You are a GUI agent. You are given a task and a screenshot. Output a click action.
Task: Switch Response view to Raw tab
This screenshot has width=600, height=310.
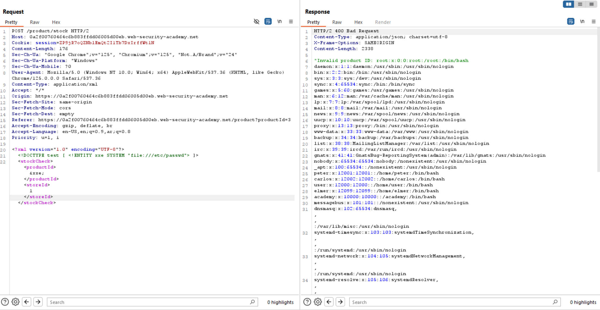click(337, 22)
